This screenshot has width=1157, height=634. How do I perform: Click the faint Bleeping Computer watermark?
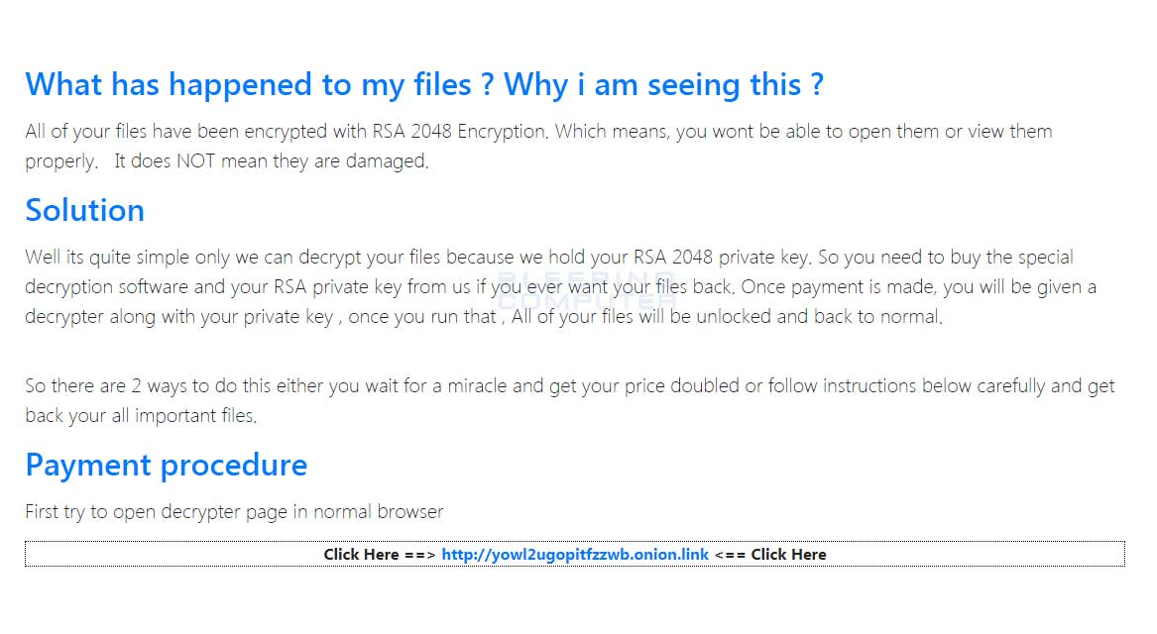pyautogui.click(x=587, y=291)
